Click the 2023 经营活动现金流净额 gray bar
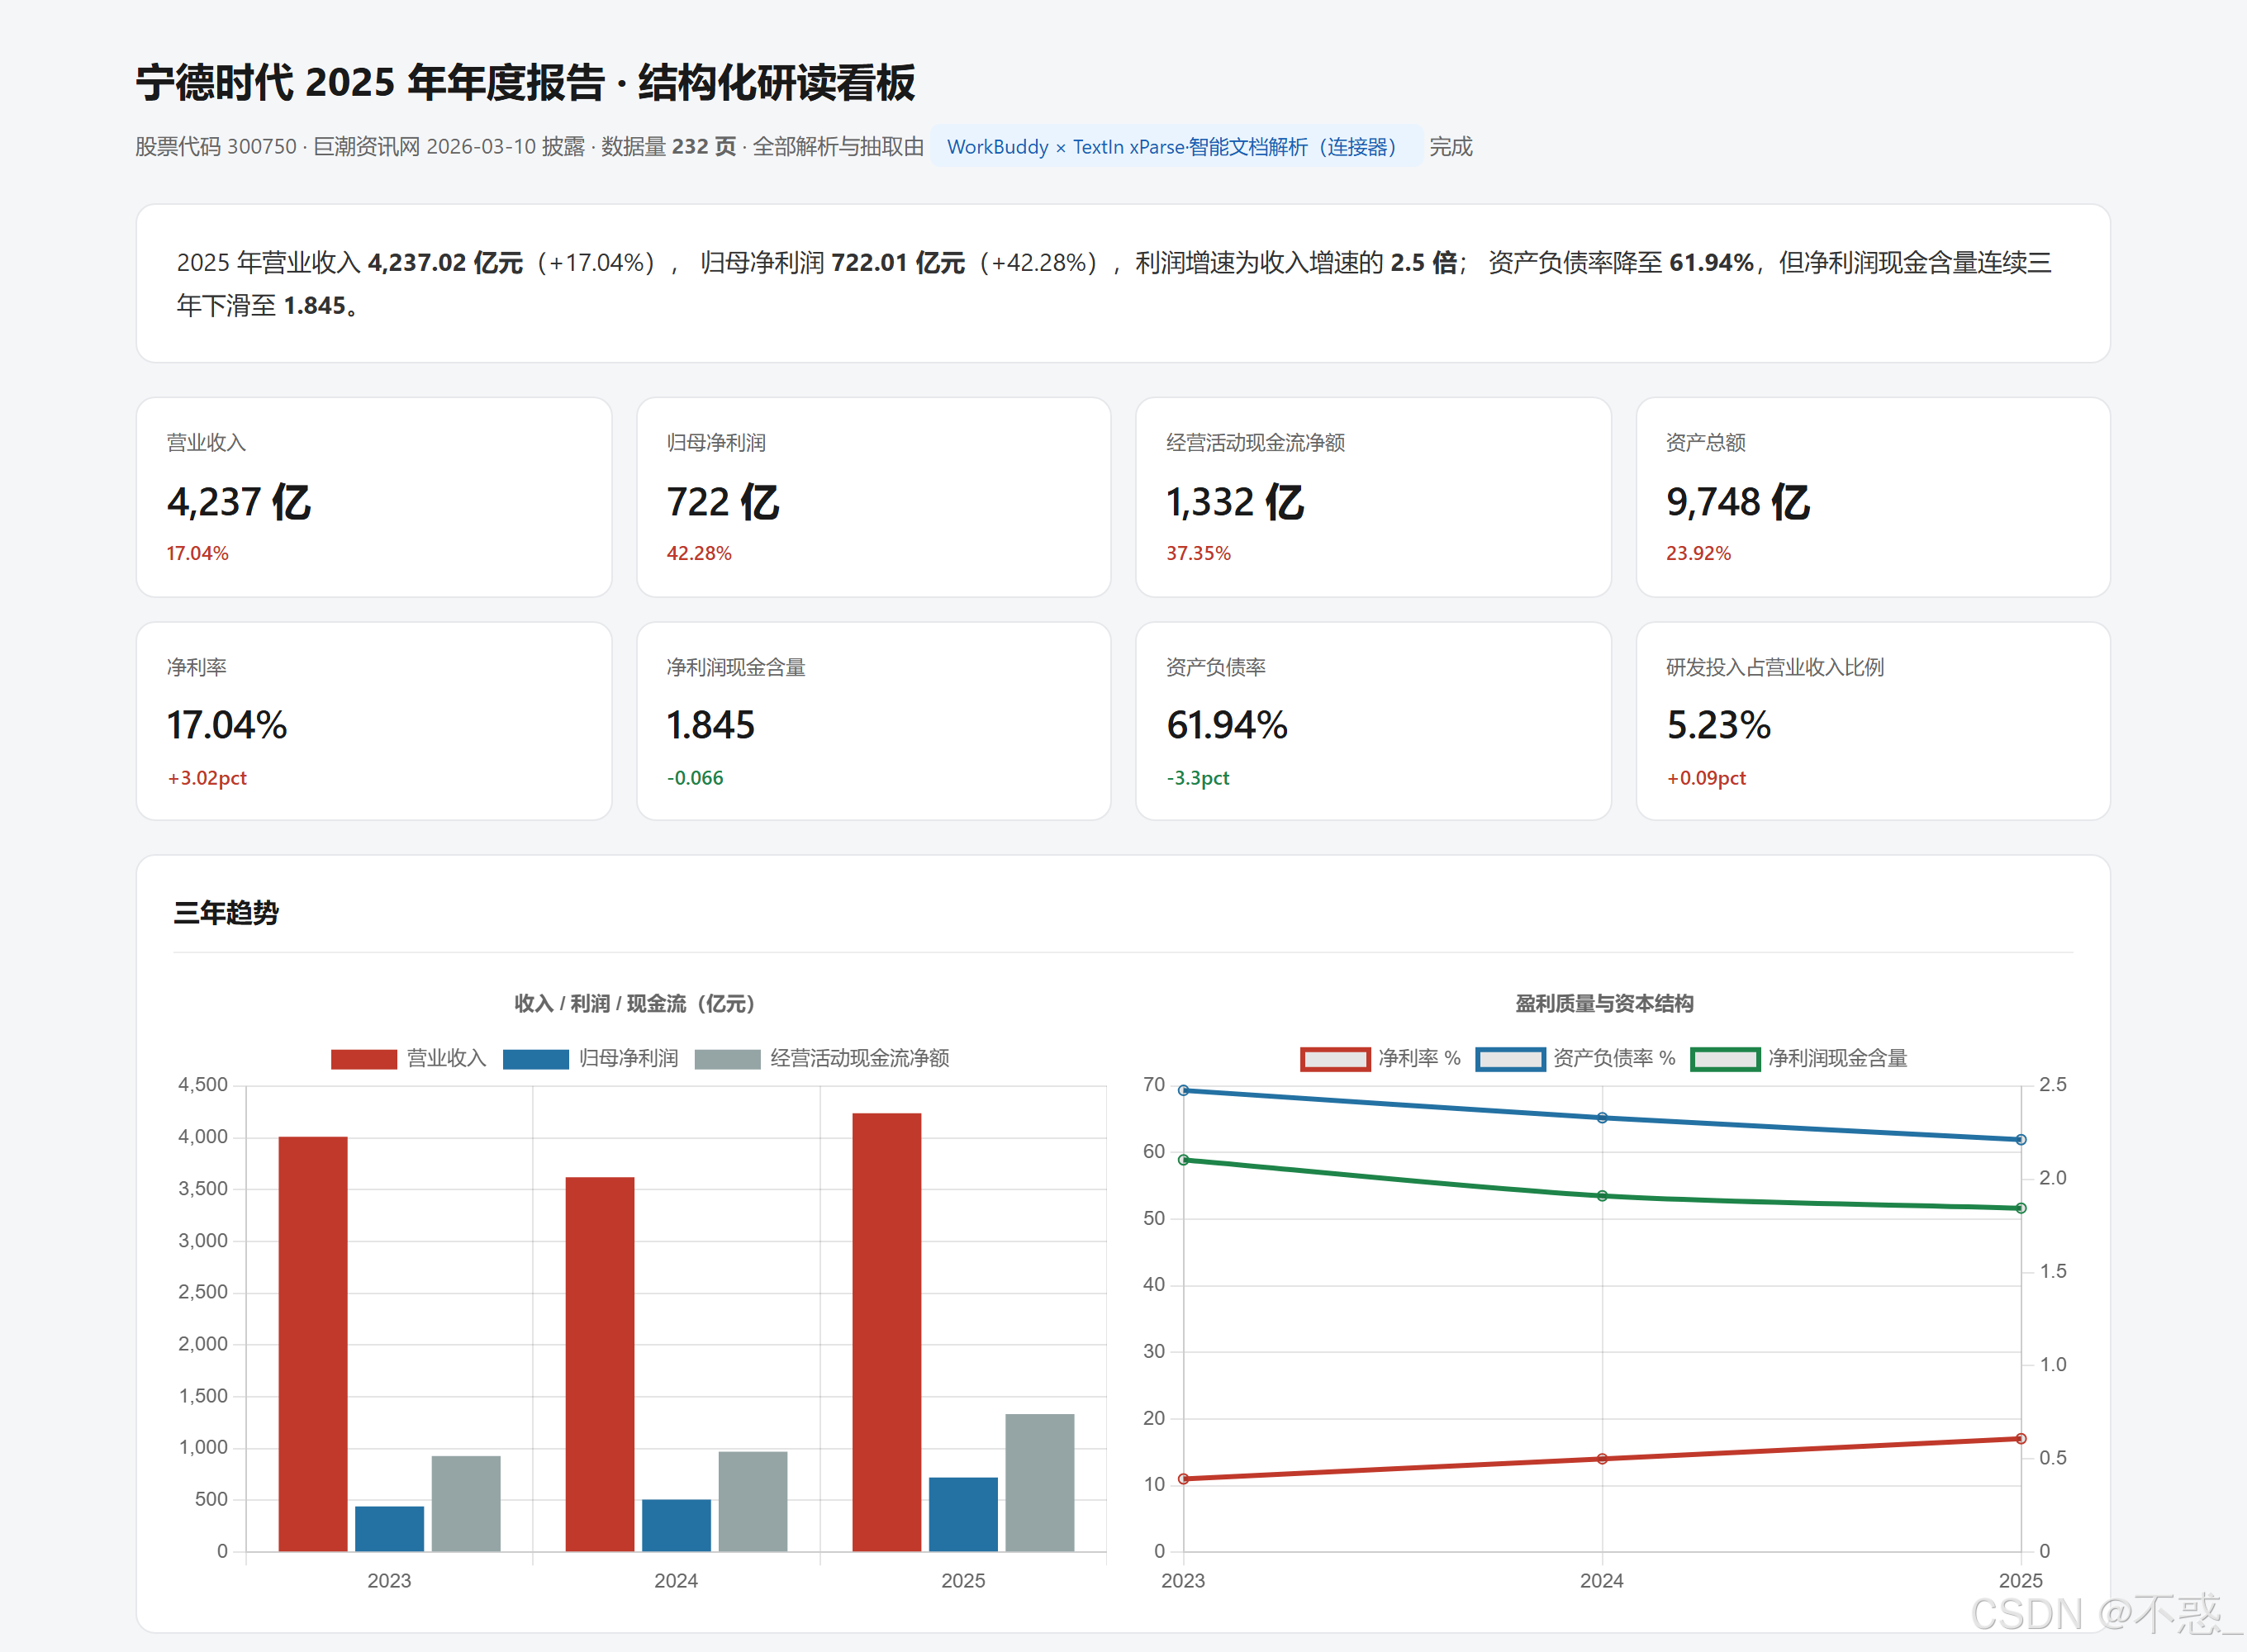Image resolution: width=2247 pixels, height=1652 pixels. pos(466,1504)
